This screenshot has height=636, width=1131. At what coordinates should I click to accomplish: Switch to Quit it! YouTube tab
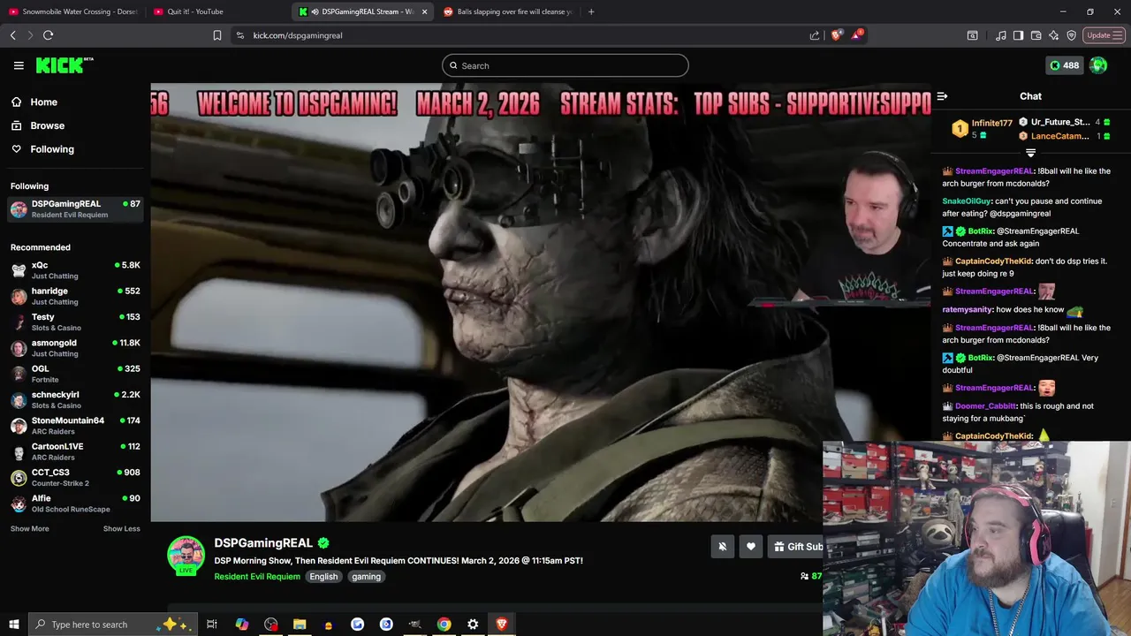[218, 11]
